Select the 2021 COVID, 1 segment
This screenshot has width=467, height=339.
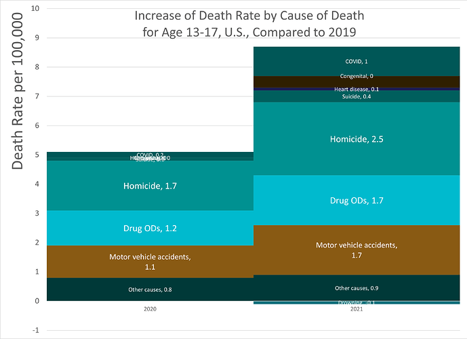click(357, 62)
